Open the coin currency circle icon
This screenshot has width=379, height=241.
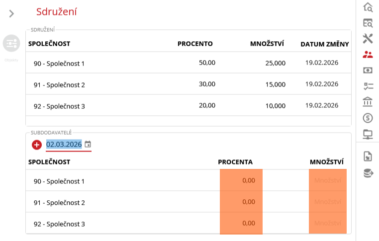[x=368, y=118]
